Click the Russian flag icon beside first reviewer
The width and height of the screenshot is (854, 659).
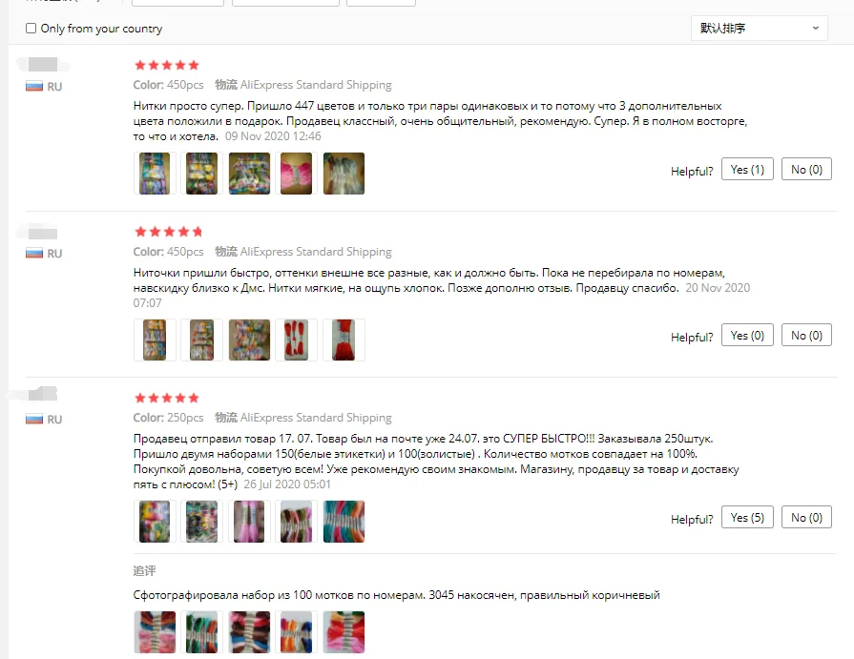[34, 87]
